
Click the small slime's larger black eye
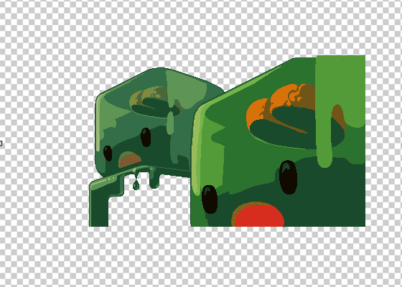146,137
